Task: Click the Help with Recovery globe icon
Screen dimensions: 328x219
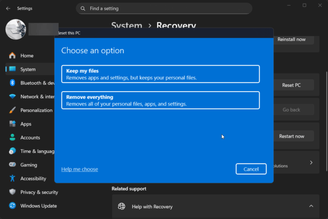Action: (121, 206)
